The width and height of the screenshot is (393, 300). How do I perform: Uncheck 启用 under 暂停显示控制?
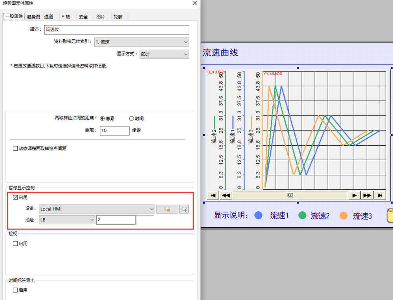16,198
